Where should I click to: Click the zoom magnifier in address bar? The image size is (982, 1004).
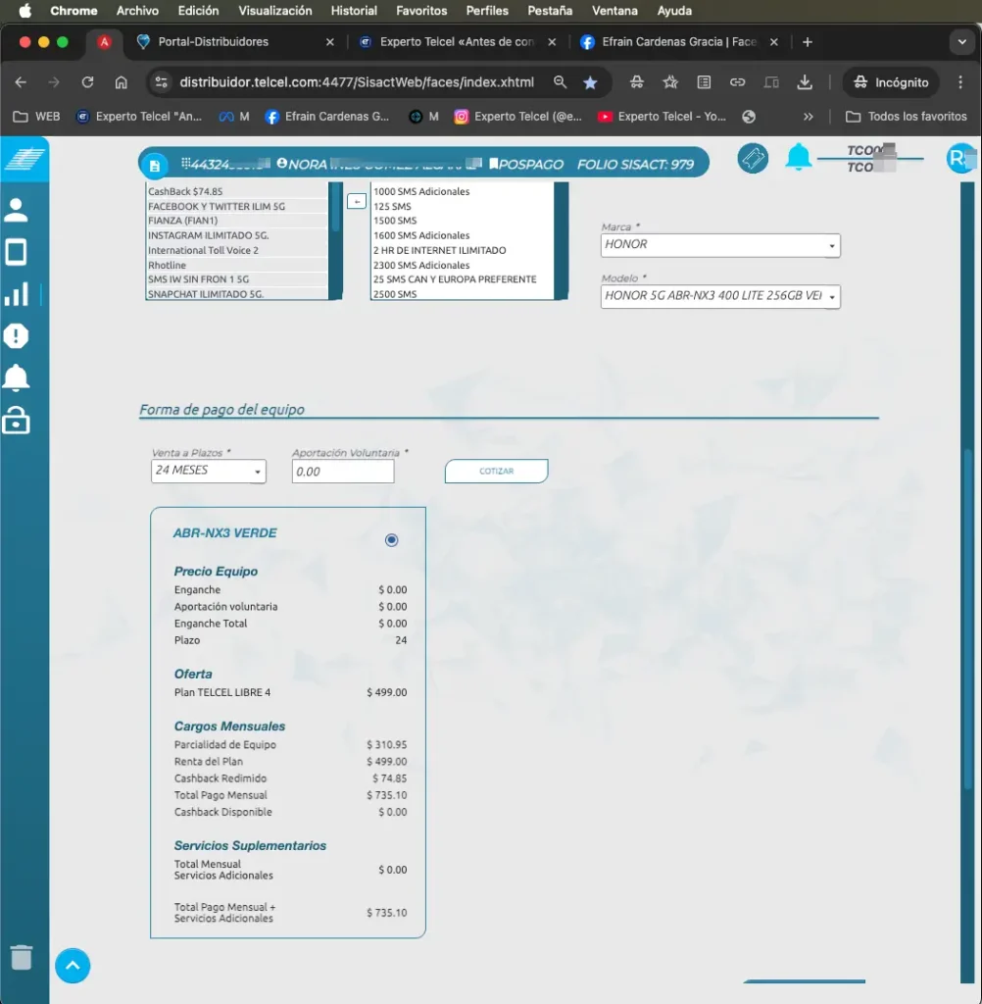click(561, 82)
